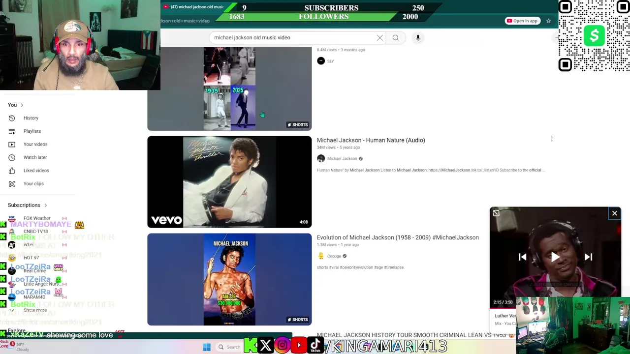Image resolution: width=630 pixels, height=354 pixels.
Task: Open the 1935 vs 2025 Shorts thumbnail
Action: click(229, 88)
